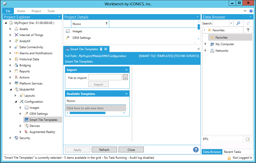Open the Search dropdown in Data Browser

pos(231,23)
